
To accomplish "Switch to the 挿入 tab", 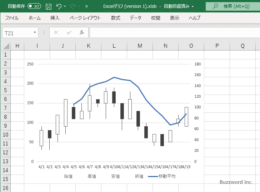I will tap(55, 18).
